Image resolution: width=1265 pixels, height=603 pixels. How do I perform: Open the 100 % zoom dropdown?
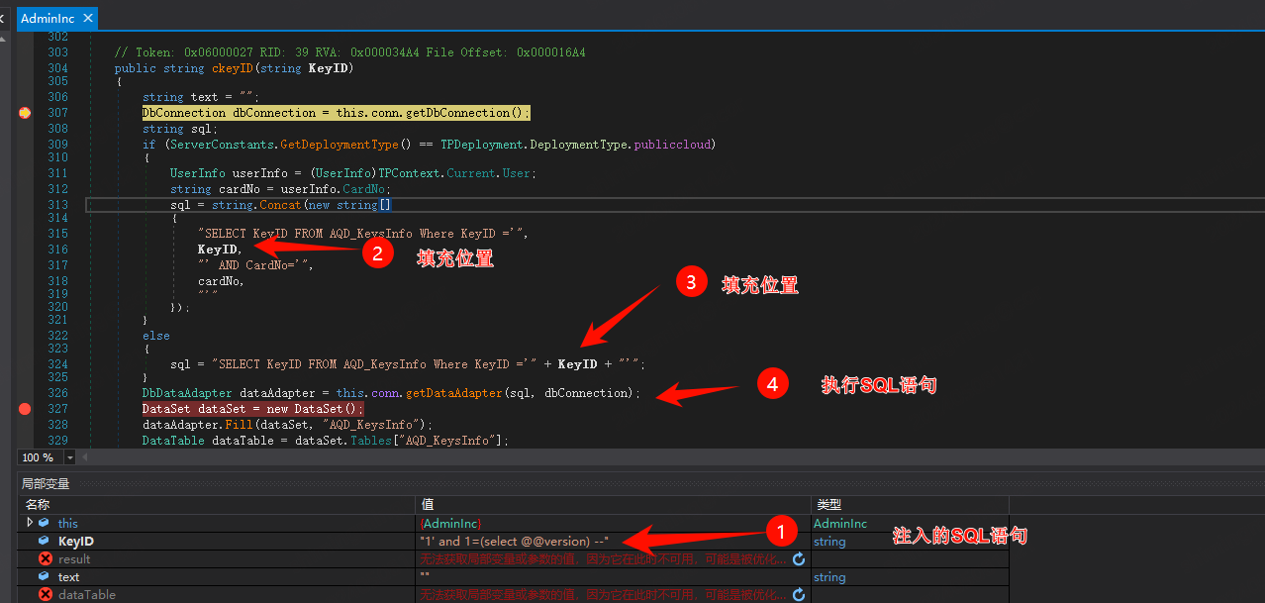coord(70,457)
